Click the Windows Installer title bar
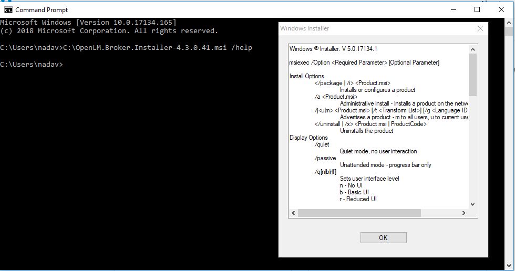Viewport: 515px width, 271px height. click(x=368, y=28)
